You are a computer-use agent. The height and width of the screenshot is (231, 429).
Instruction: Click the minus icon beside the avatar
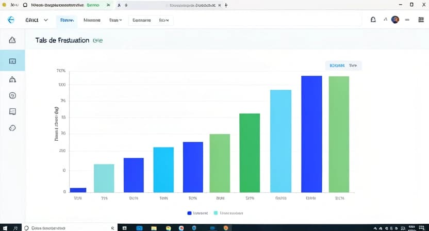click(x=407, y=20)
